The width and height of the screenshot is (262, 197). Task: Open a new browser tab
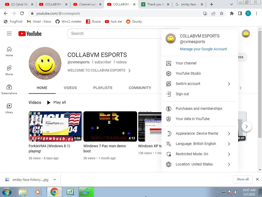[212, 4]
